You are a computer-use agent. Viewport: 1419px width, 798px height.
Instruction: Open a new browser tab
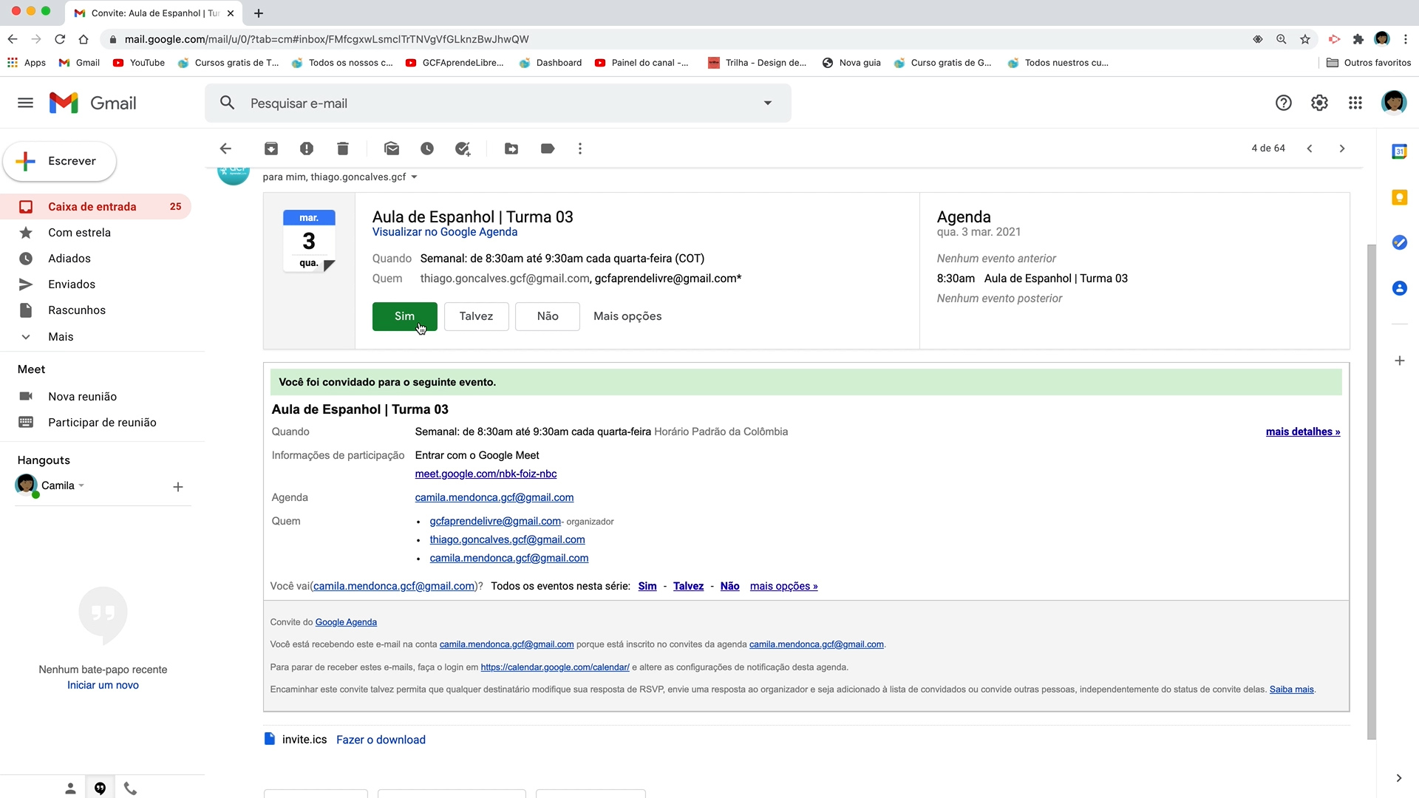(259, 13)
